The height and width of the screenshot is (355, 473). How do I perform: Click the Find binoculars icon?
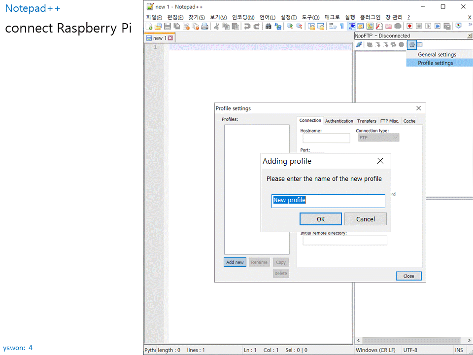point(268,26)
